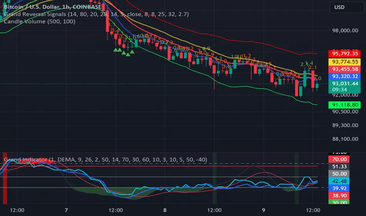Click the day 9 label on time axis
The height and width of the screenshot is (216, 366).
pos(264,210)
